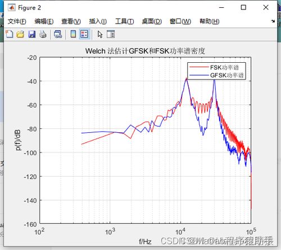Click the MATLAB logo in title bar

[x=12, y=8]
